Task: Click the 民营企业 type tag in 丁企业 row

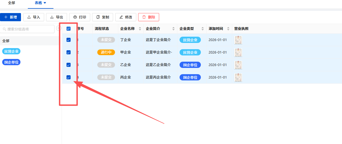Action: [190, 40]
